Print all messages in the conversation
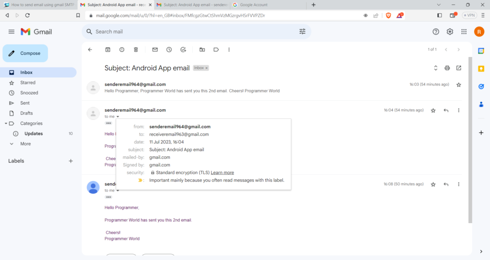The height and width of the screenshot is (260, 490). tap(447, 68)
